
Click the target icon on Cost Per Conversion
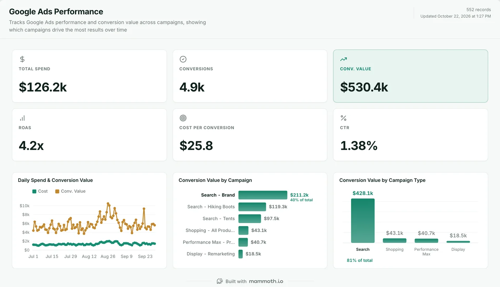click(183, 118)
